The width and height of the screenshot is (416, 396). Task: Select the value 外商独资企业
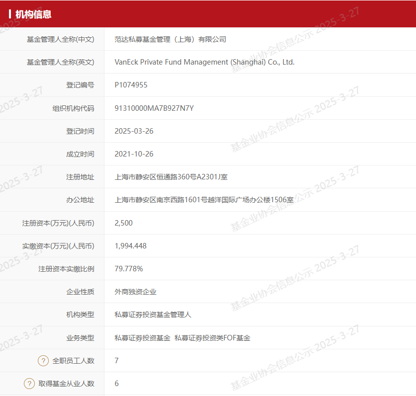pos(135,292)
